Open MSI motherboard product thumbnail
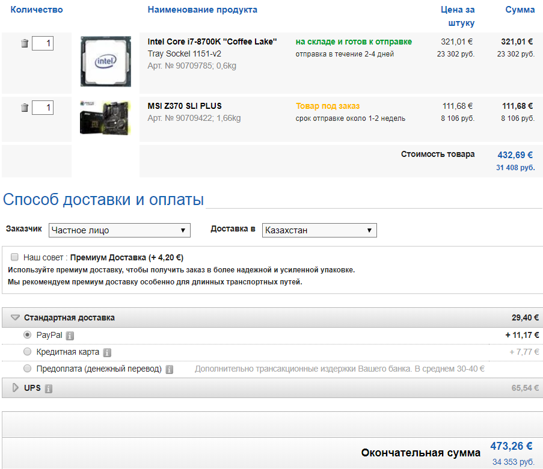This screenshot has height=469, width=543. [x=106, y=118]
